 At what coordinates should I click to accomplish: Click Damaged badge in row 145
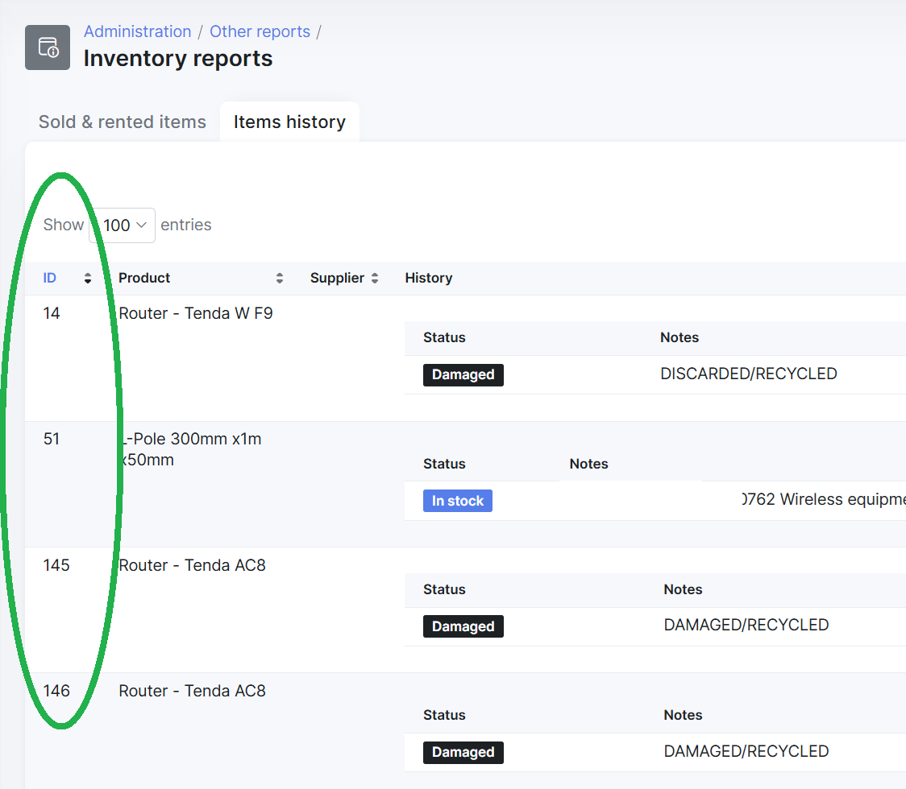pos(463,627)
